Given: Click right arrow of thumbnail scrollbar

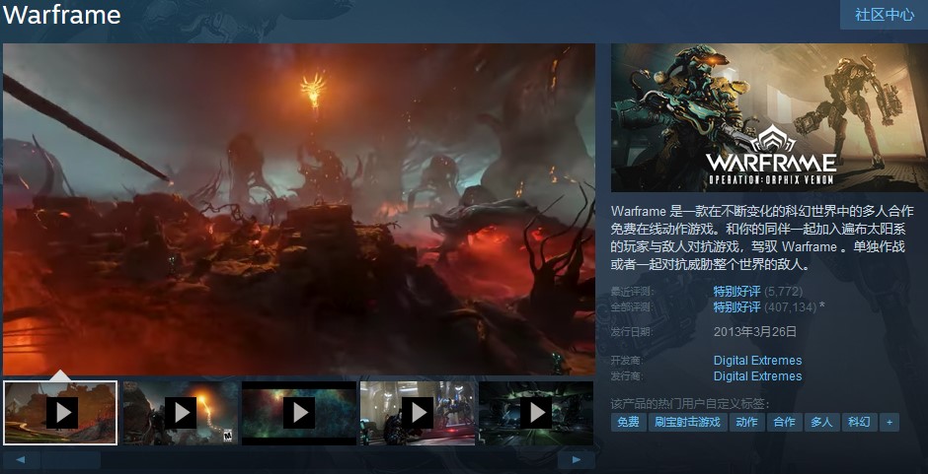Looking at the screenshot, I should [x=577, y=460].
